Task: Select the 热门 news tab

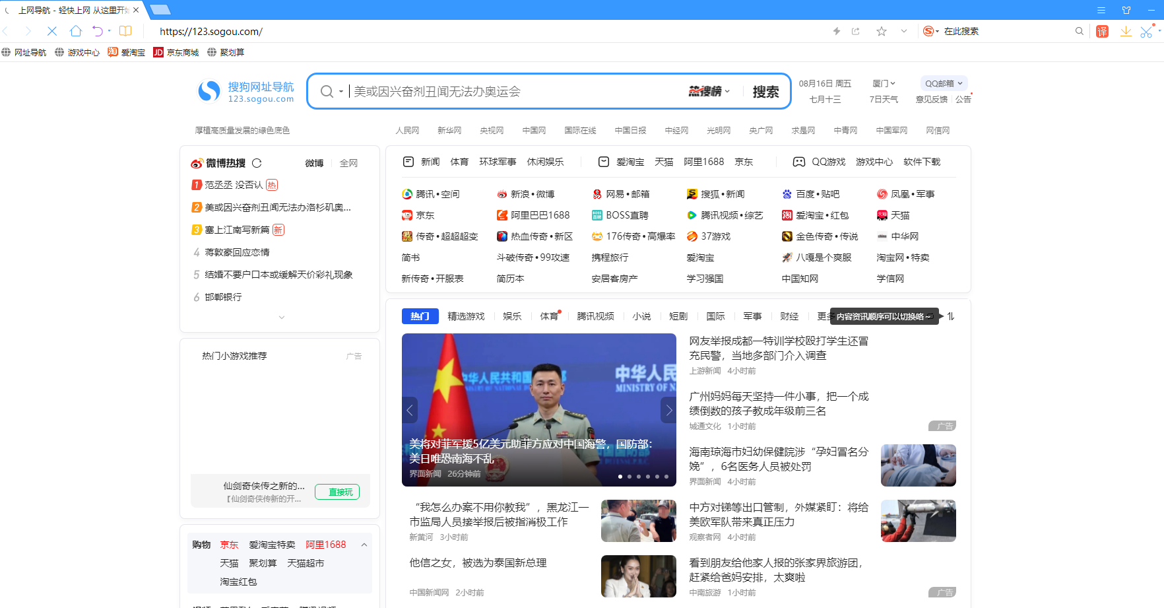Action: (x=420, y=316)
